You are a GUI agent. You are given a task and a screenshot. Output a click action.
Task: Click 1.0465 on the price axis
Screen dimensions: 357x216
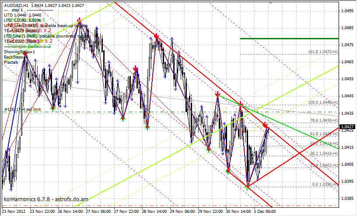point(348,62)
